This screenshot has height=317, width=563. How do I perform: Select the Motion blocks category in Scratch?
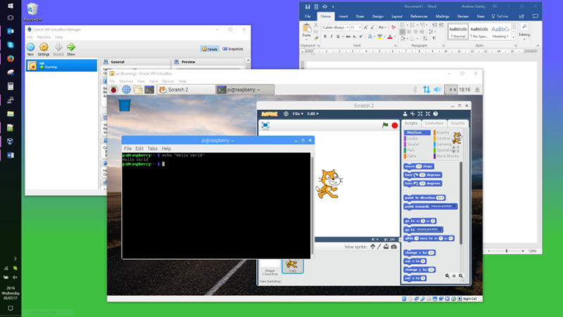[414, 132]
